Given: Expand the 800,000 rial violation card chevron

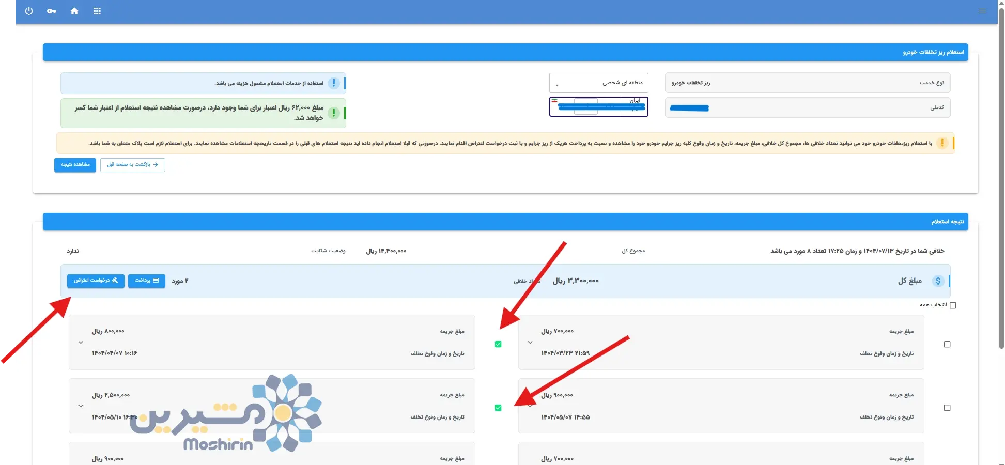Looking at the screenshot, I should pyautogui.click(x=81, y=342).
